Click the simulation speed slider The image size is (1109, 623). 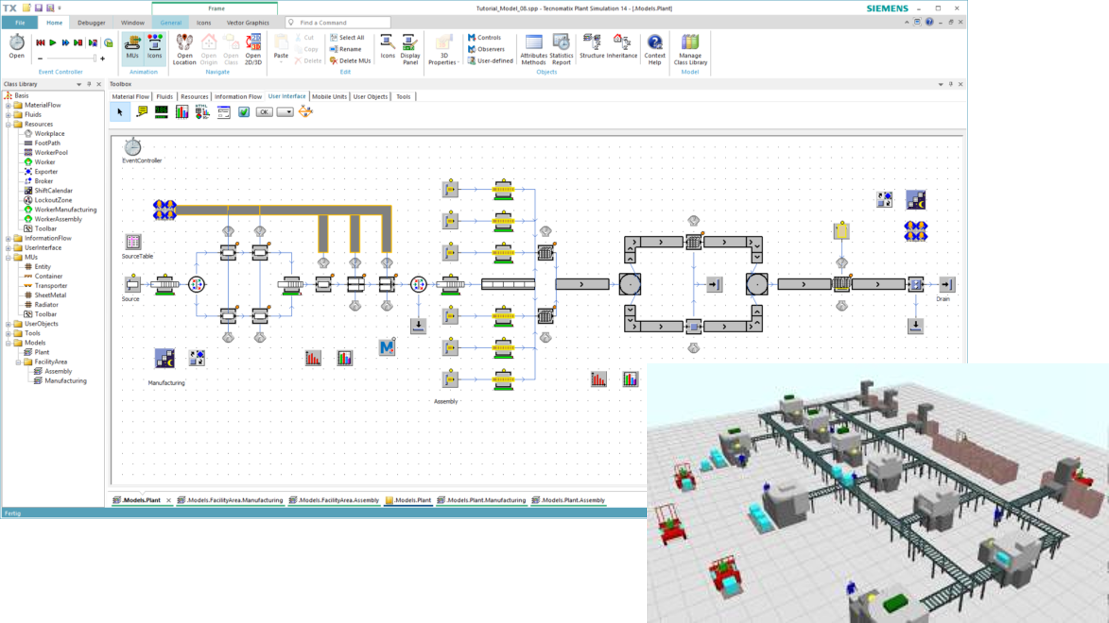pyautogui.click(x=70, y=58)
